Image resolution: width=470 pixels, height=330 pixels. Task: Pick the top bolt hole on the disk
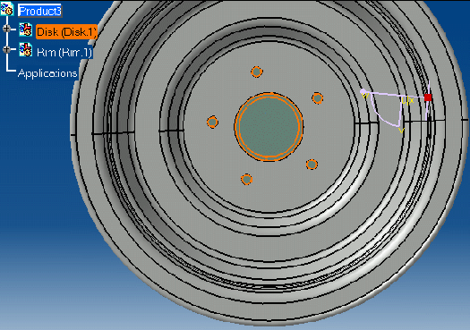click(257, 72)
